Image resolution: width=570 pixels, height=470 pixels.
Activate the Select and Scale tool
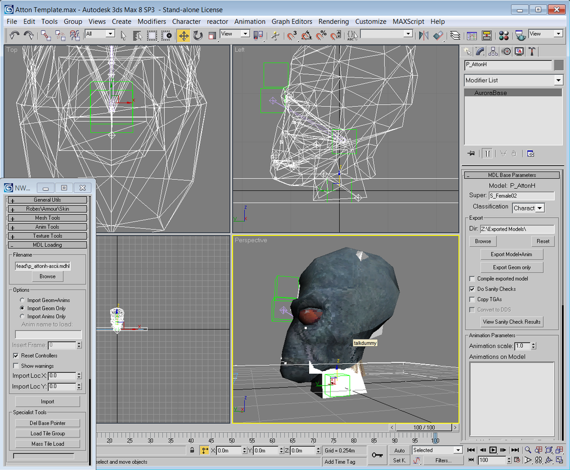click(213, 35)
